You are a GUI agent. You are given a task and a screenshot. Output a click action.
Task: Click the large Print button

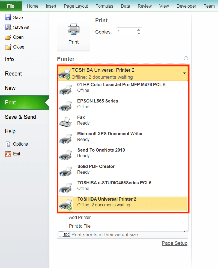tap(74, 35)
